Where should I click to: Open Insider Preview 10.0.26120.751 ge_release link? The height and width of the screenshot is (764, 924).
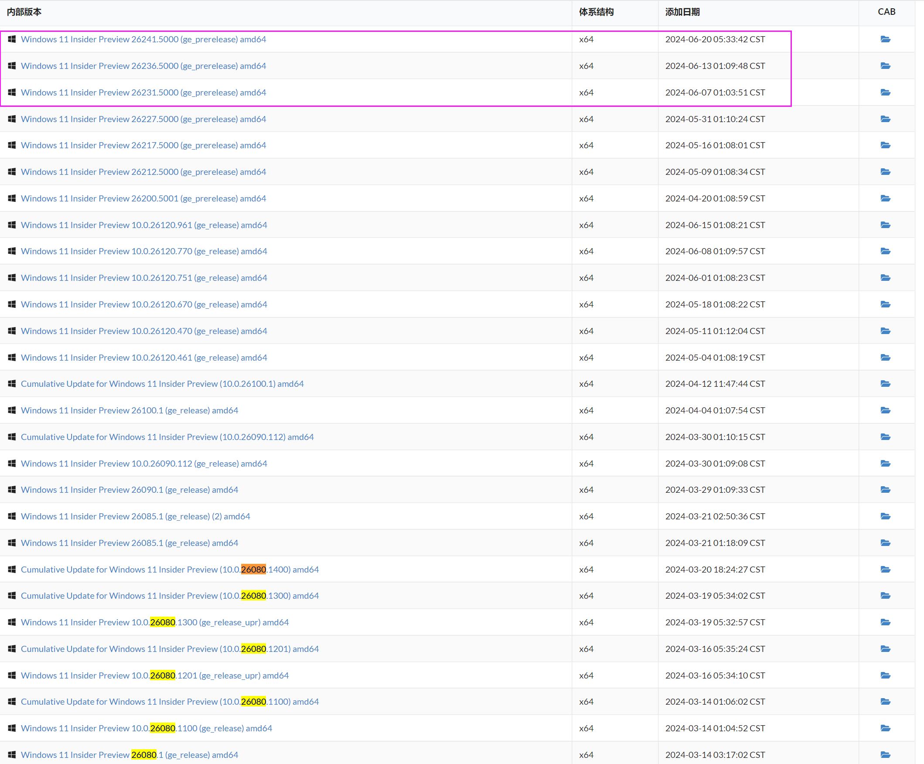[144, 278]
